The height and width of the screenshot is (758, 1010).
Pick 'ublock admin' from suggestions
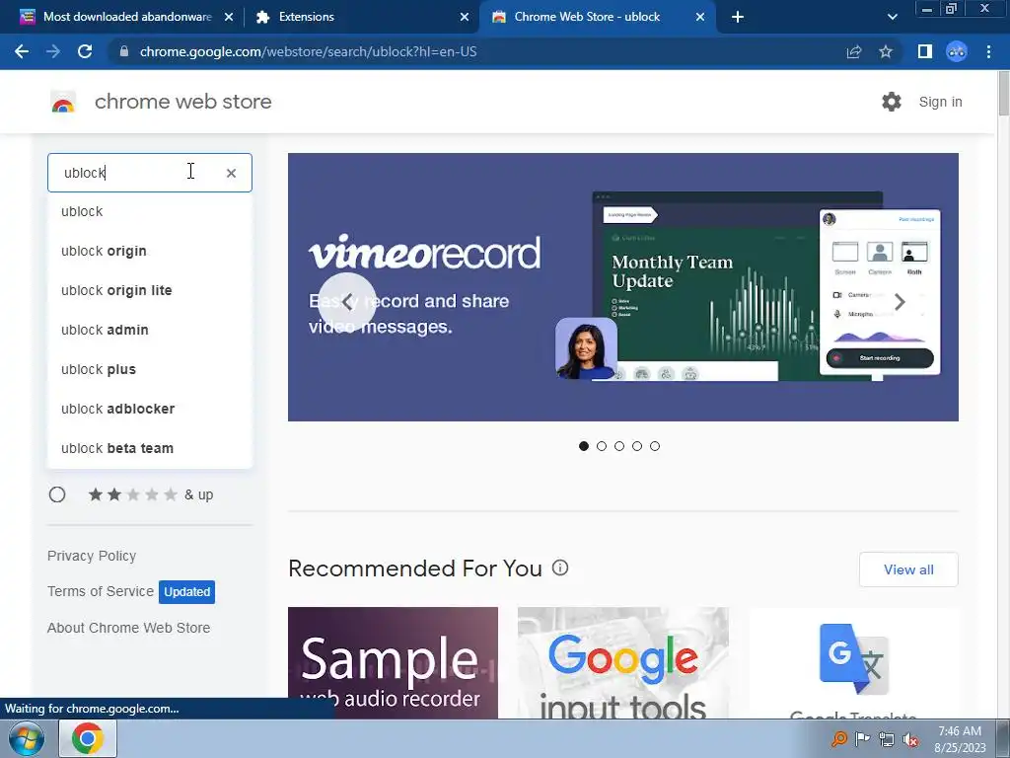[150, 330]
